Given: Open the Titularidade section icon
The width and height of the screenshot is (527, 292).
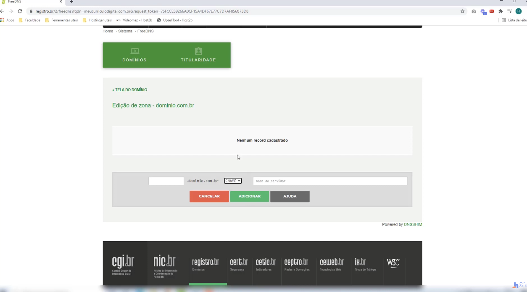Looking at the screenshot, I should coord(198,51).
